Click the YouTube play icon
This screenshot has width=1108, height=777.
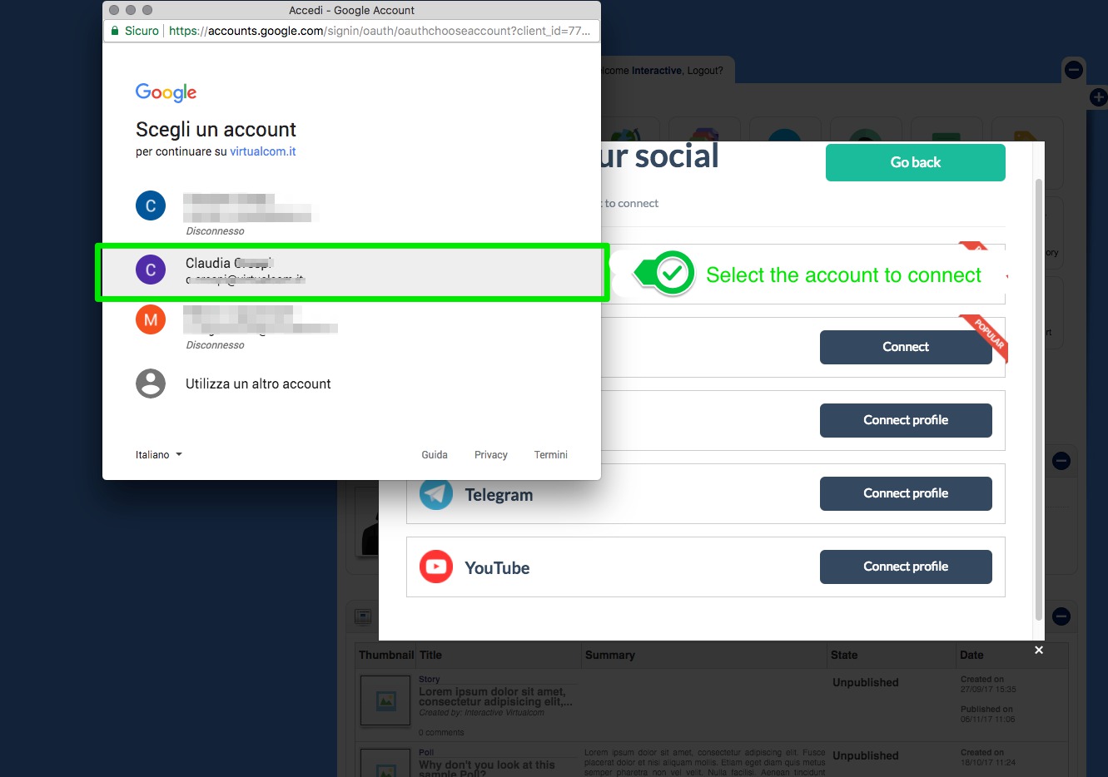coord(436,567)
